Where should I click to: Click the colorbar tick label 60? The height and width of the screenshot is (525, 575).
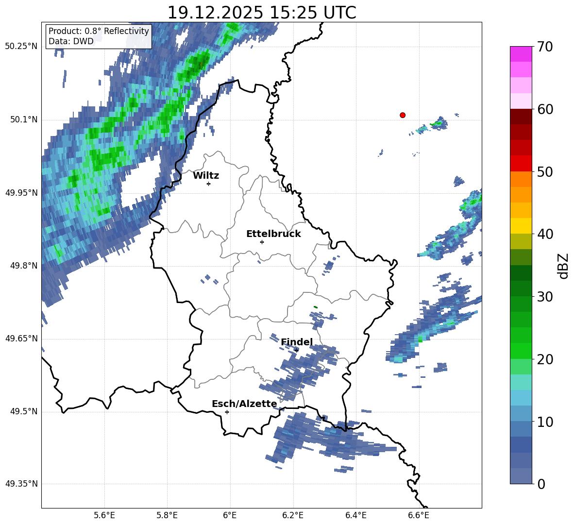click(545, 109)
